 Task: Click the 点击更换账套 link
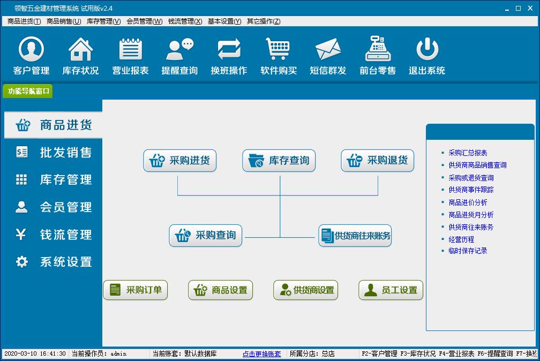[262, 354]
